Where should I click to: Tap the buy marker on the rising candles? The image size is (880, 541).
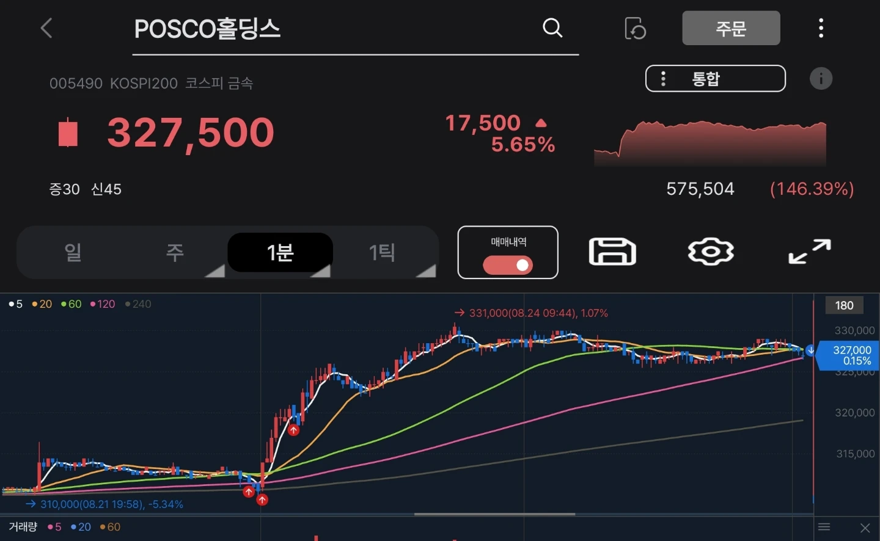coord(294,430)
